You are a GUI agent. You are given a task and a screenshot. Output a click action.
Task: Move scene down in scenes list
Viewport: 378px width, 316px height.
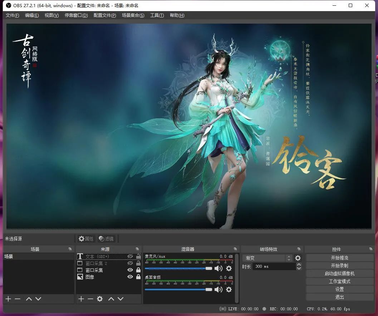38,299
